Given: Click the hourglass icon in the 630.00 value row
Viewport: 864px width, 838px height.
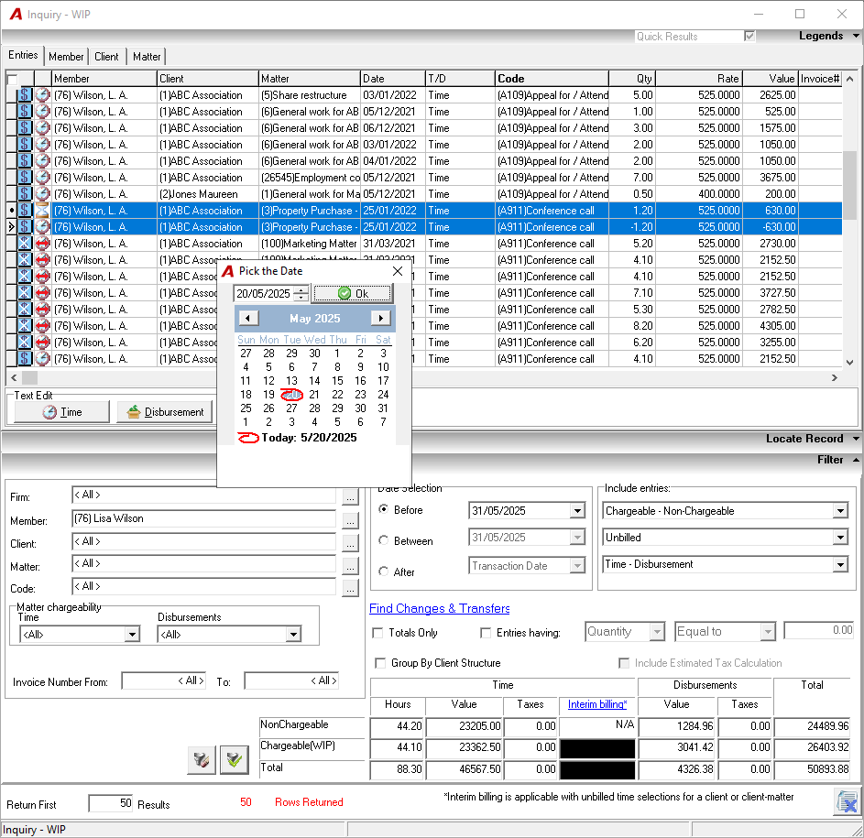Looking at the screenshot, I should pos(42,211).
